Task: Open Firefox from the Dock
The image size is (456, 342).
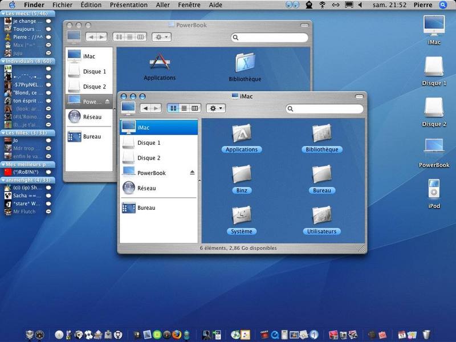Action: click(177, 335)
